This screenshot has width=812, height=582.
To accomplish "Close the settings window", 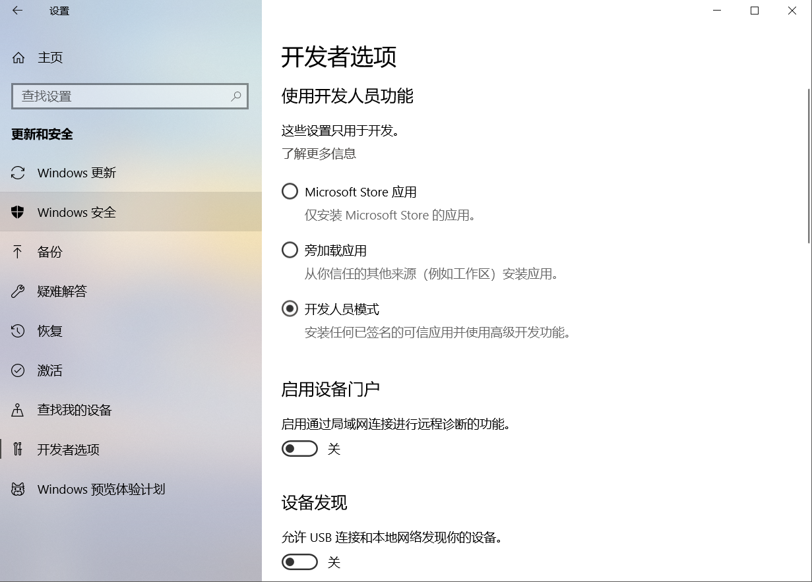I will click(x=792, y=11).
